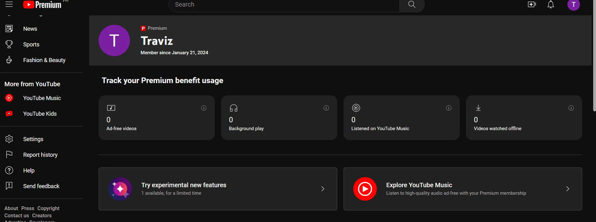Click the Copyright footer link
Viewport: 596px width, 222px height.
(48, 208)
